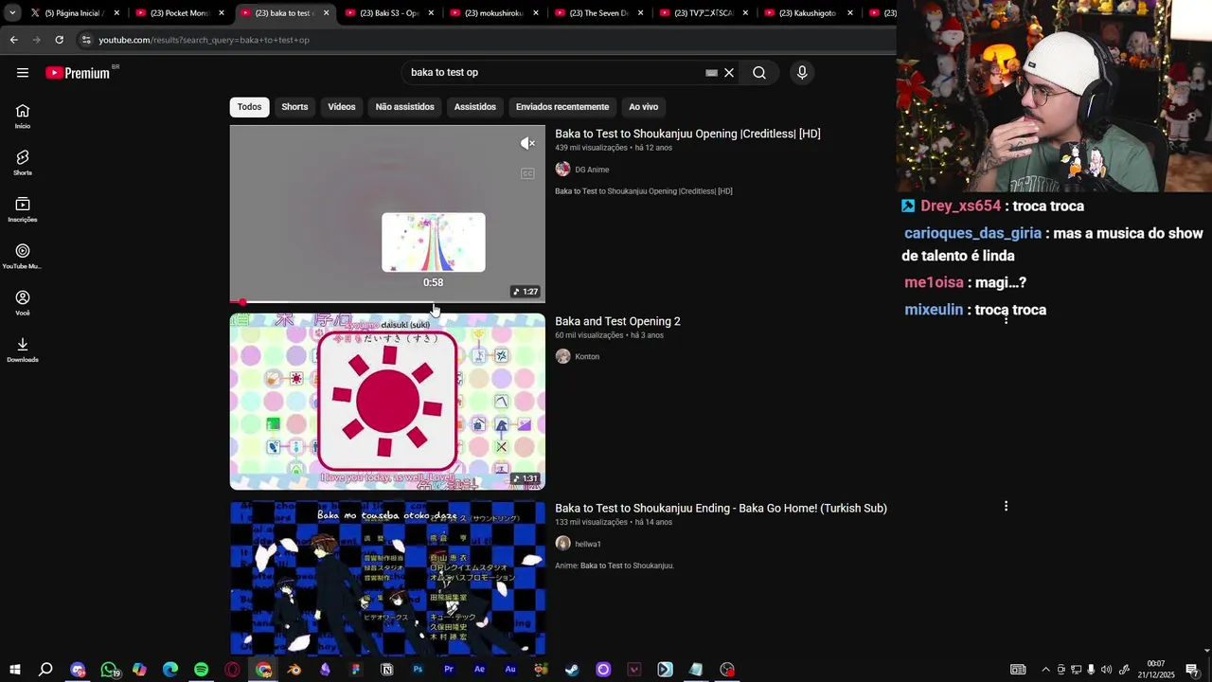
Task: Open Baka Go Home Ending video title
Action: click(721, 509)
